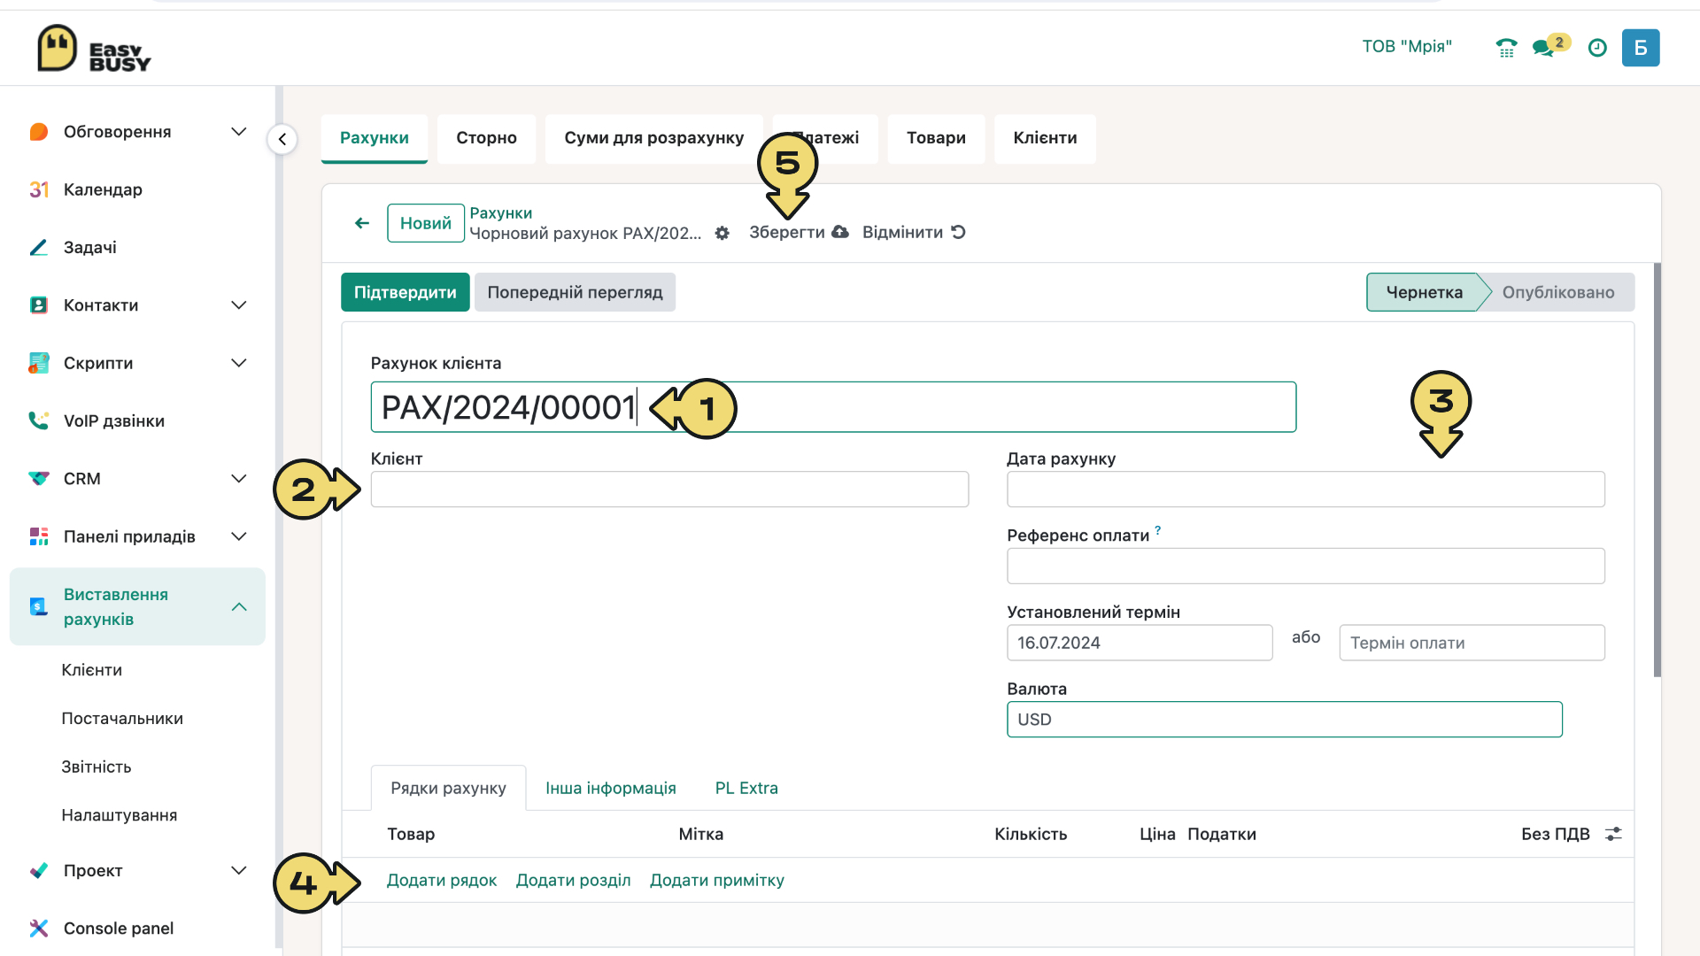1700x956 pixels.
Task: Open column settings icon next to Без ПДВ
Action: (x=1613, y=834)
